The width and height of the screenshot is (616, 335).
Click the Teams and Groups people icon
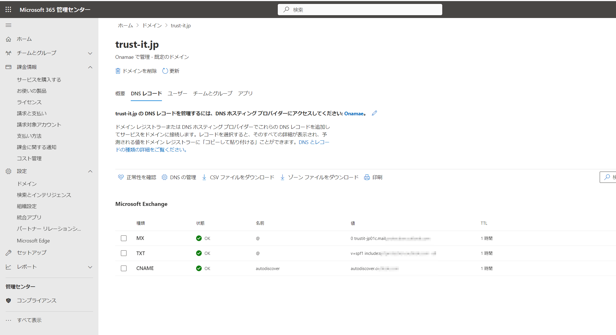tap(8, 53)
